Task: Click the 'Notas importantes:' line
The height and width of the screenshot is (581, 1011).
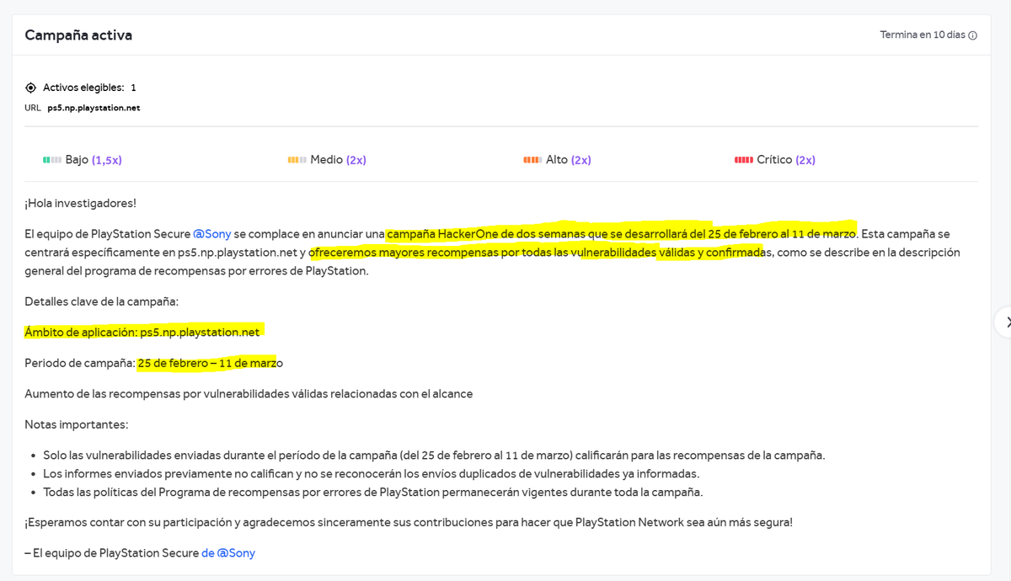Action: tap(77, 425)
